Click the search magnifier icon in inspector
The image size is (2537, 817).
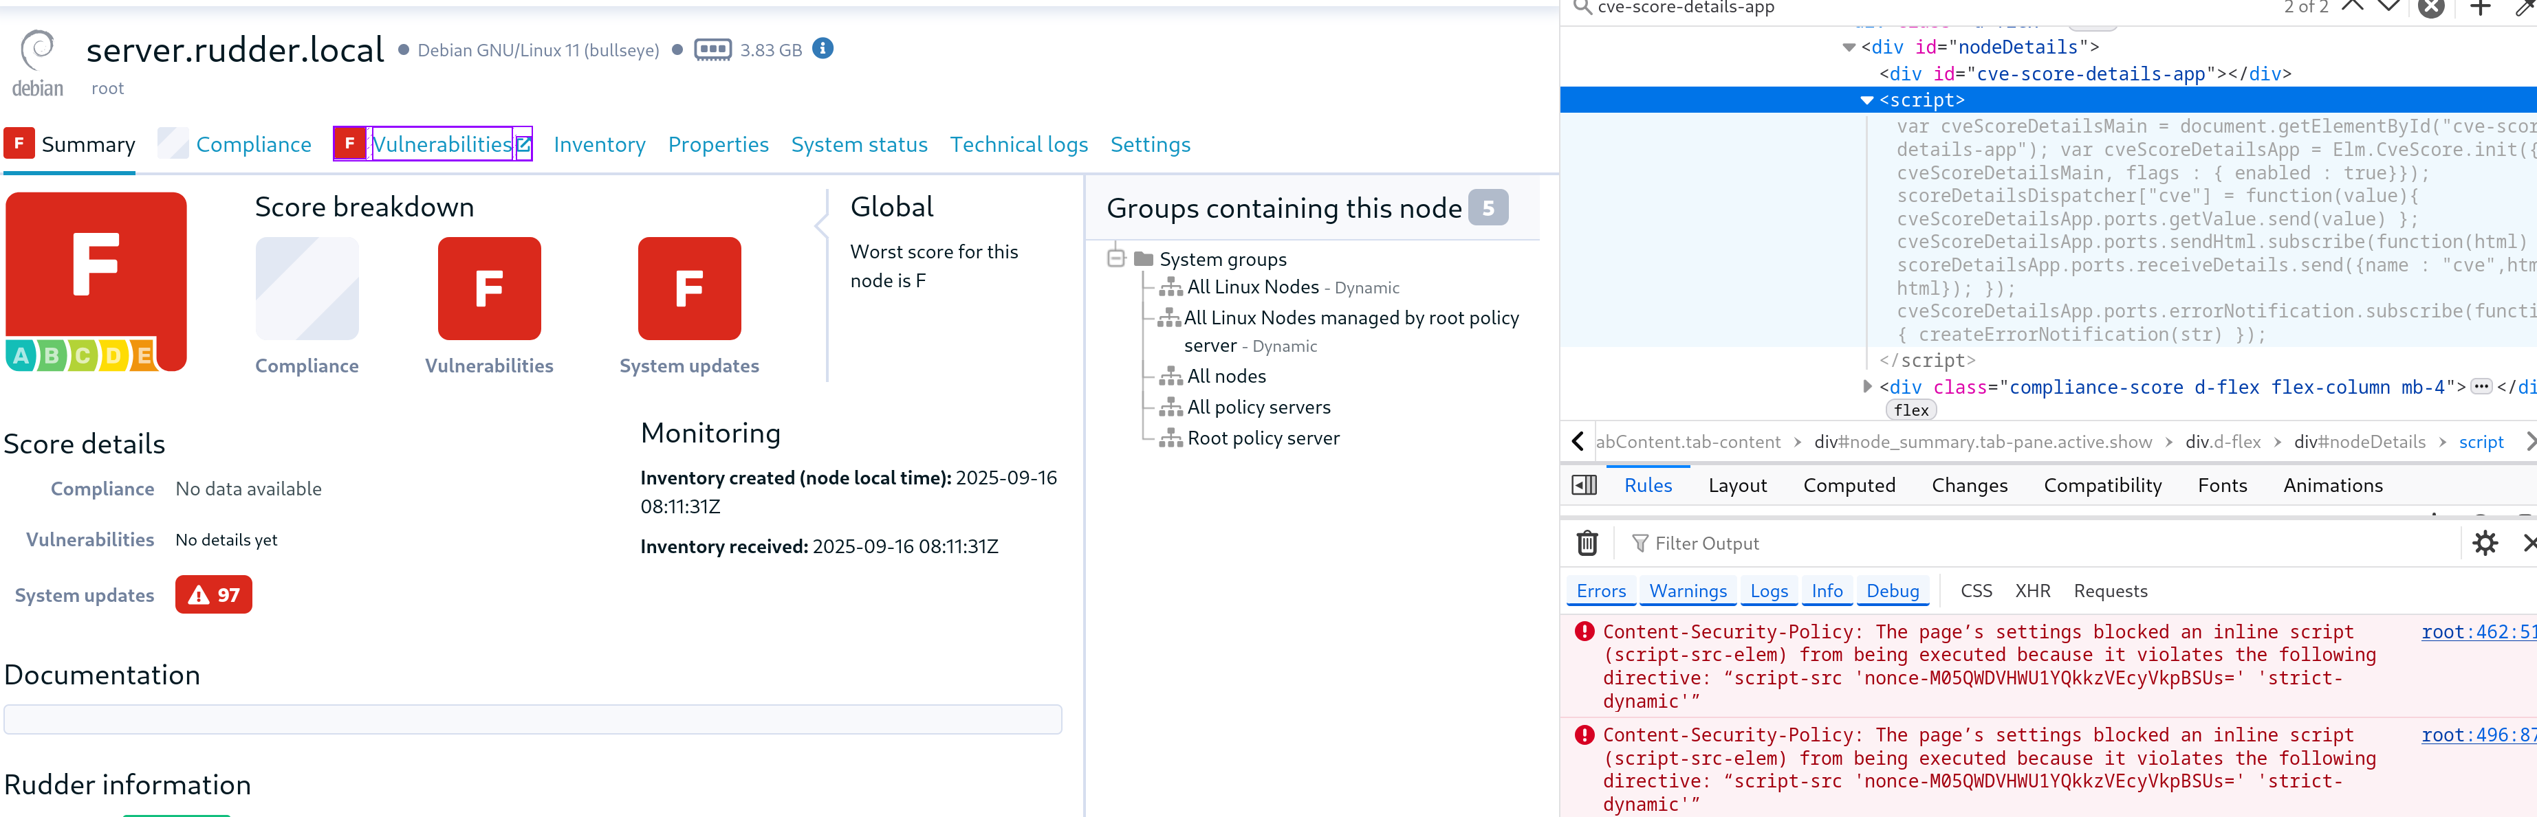point(1582,8)
